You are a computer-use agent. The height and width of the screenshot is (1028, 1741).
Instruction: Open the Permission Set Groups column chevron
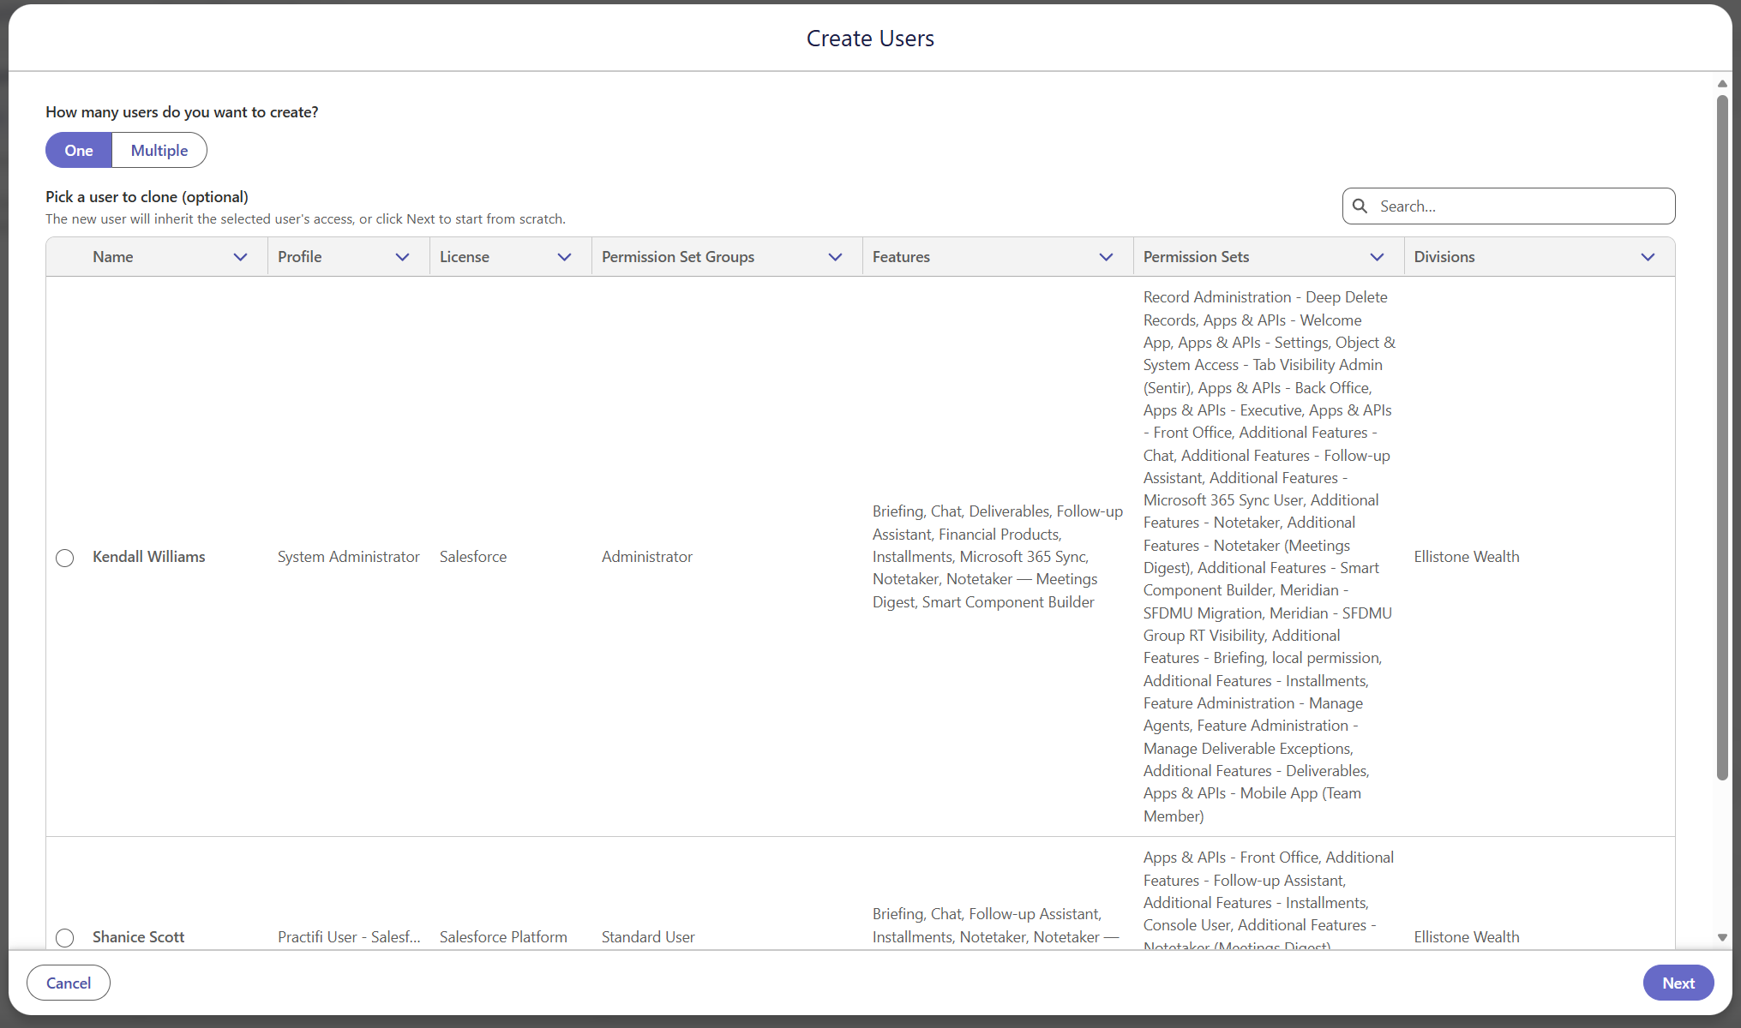[835, 257]
